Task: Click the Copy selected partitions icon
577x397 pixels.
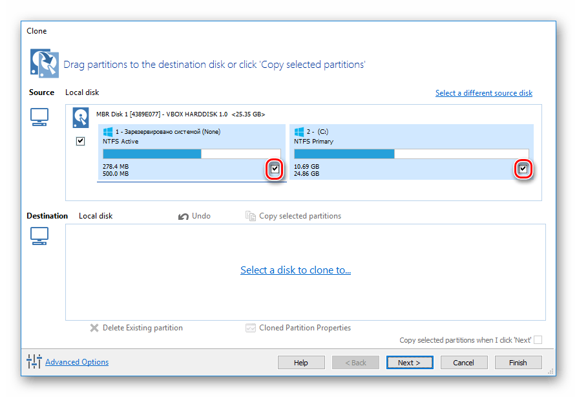Action: pos(251,216)
